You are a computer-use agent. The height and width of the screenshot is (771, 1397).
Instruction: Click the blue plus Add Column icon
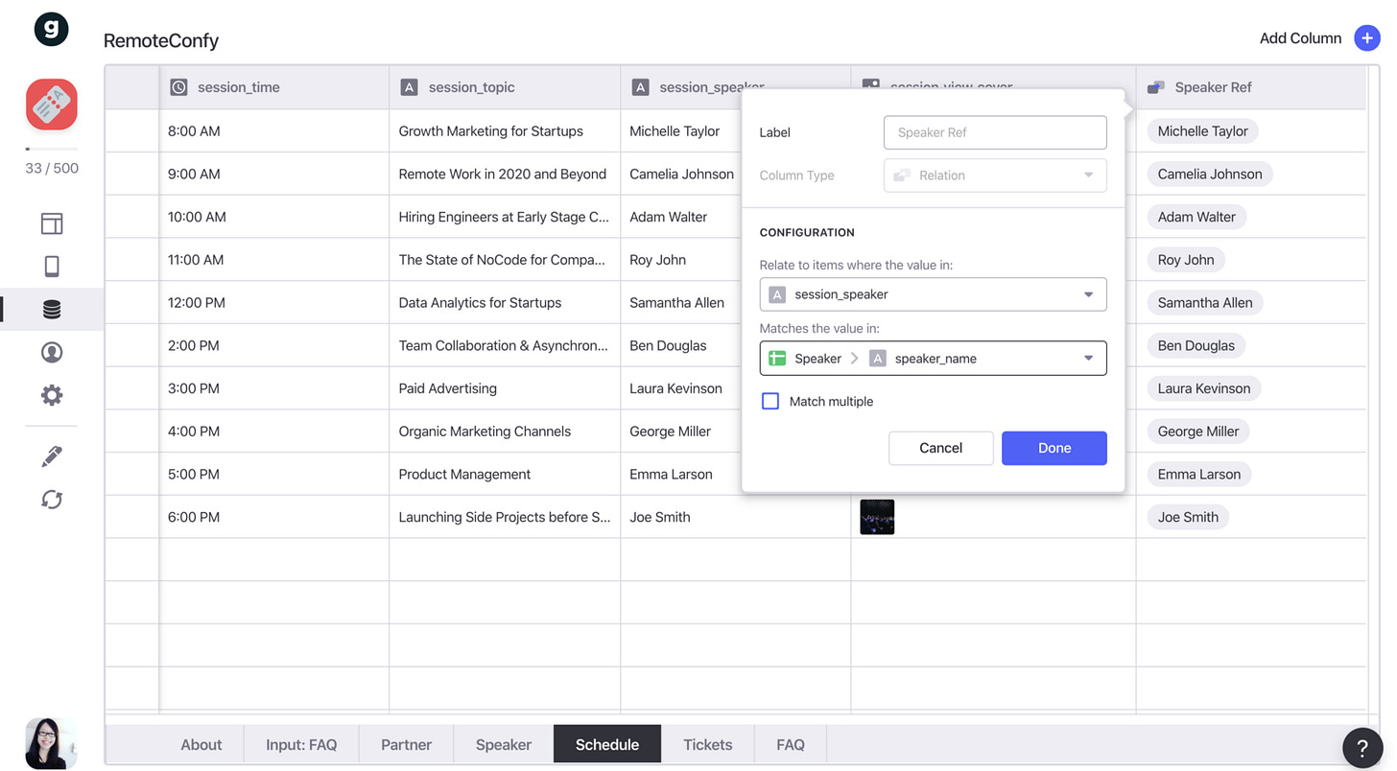[1367, 38]
